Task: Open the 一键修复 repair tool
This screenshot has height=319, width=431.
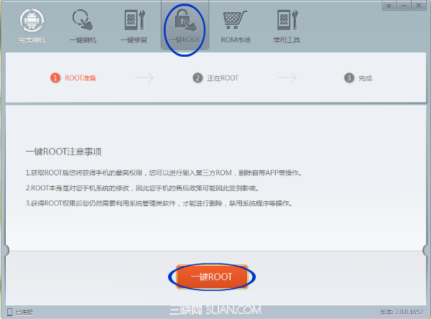Action: click(x=134, y=26)
